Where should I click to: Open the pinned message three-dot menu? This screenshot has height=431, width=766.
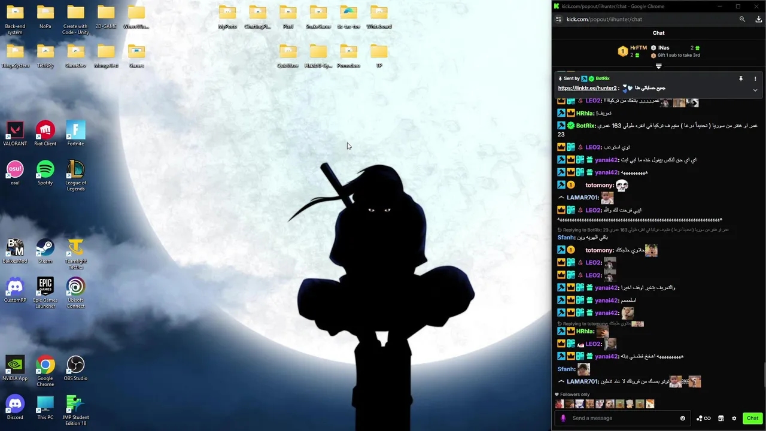(x=755, y=78)
